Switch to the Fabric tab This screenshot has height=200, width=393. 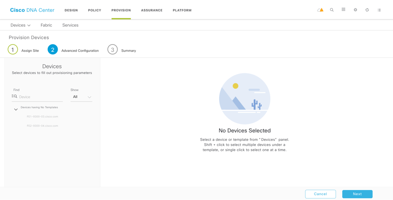coord(46,25)
